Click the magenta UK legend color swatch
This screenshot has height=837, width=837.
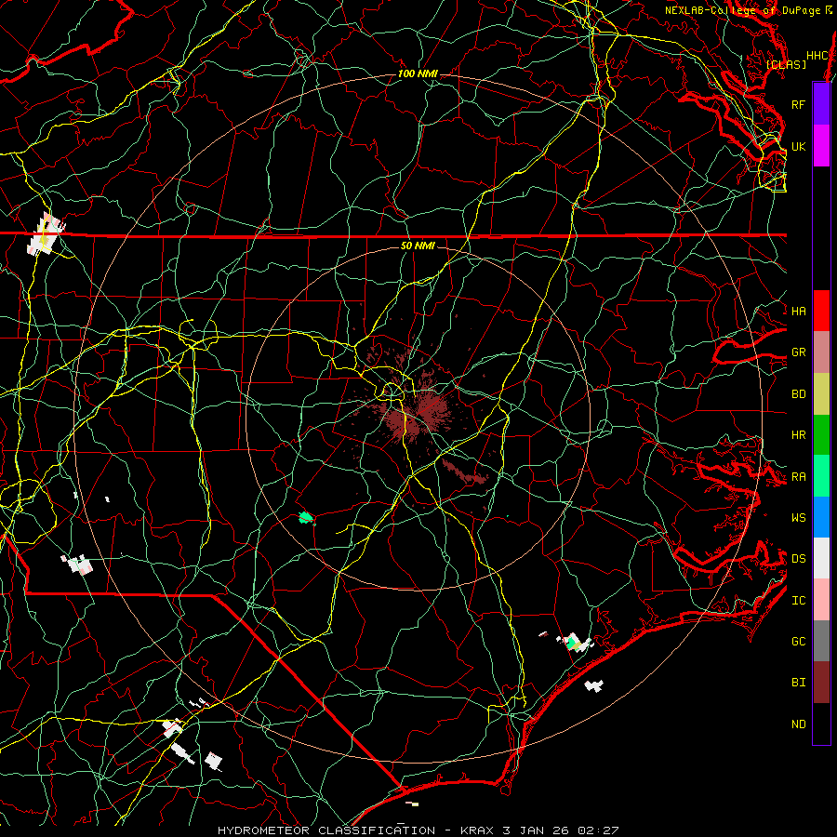(x=821, y=146)
